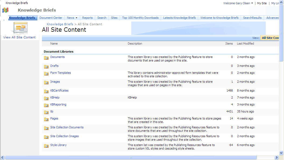Click the KBCertificates library folder icon
The height and width of the screenshot is (160, 284).
(x=46, y=91)
